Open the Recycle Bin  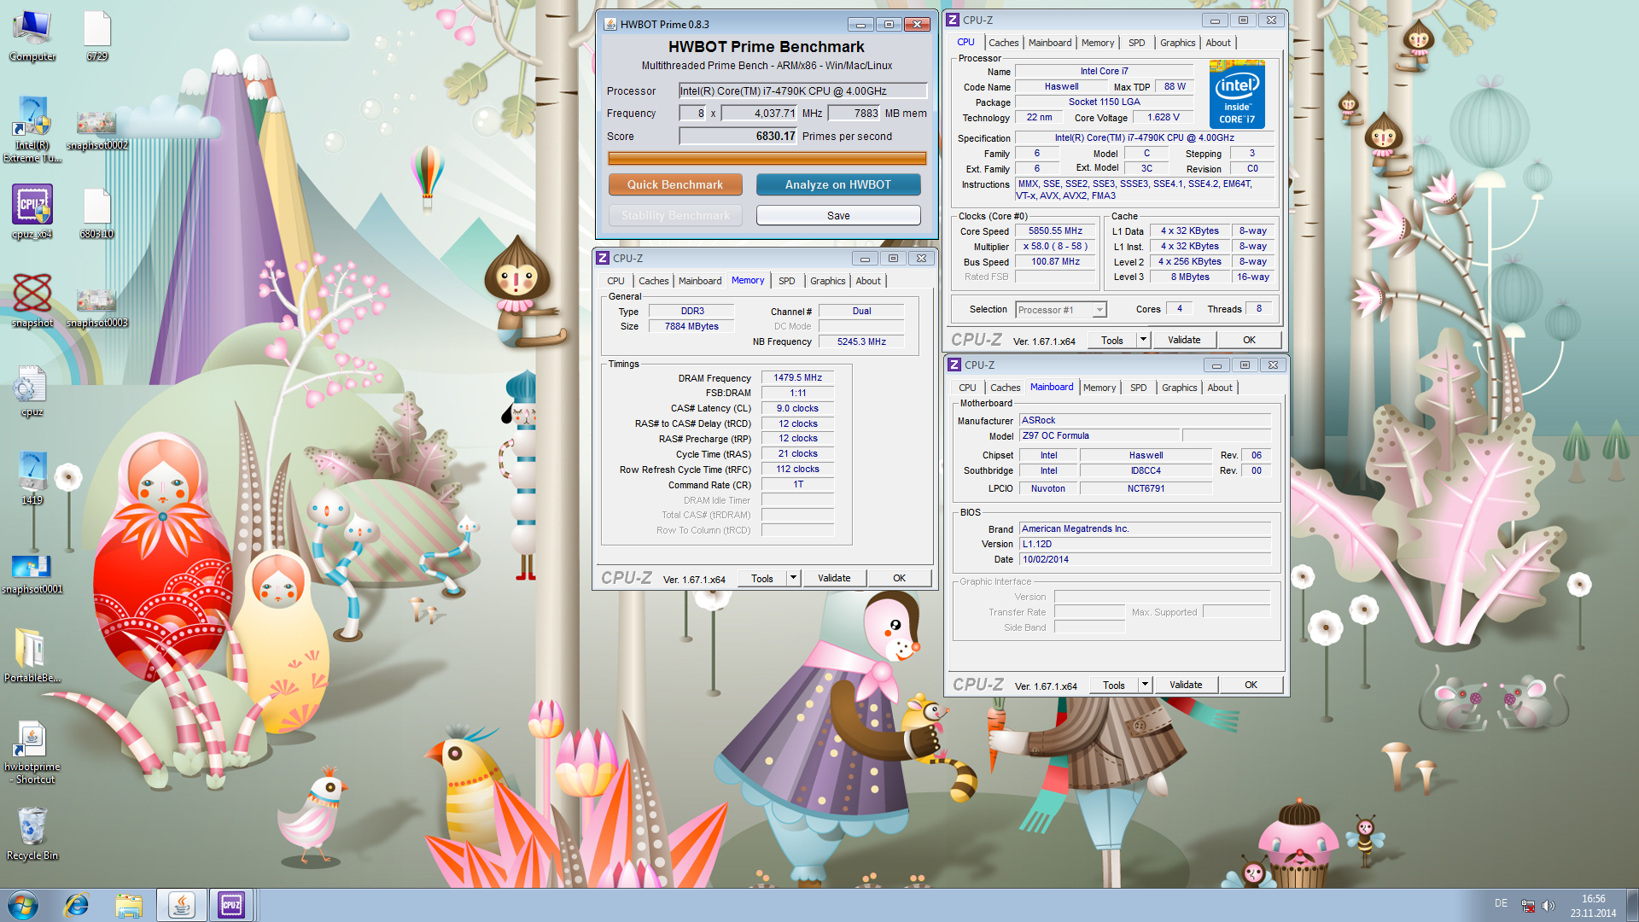coord(32,833)
